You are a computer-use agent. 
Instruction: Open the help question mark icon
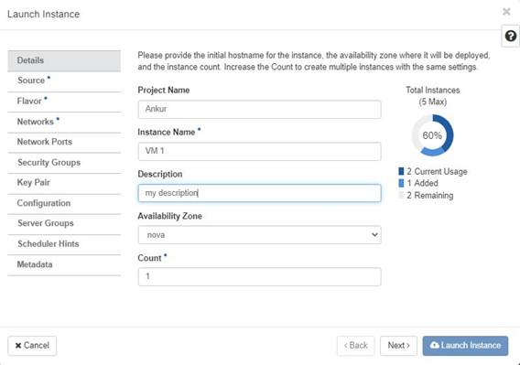point(510,36)
